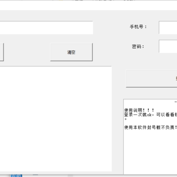The width and height of the screenshot is (177, 177).
Task: Click inside the large empty list area
Action: click(x=56, y=119)
